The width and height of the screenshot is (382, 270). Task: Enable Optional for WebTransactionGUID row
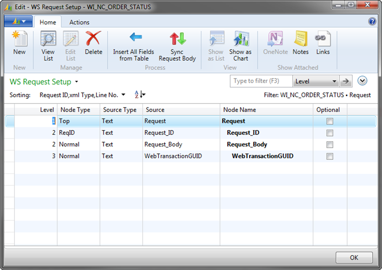tap(330, 156)
